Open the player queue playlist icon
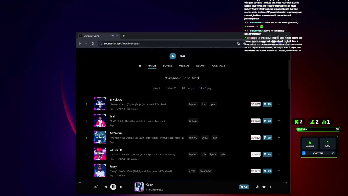 pos(96,187)
